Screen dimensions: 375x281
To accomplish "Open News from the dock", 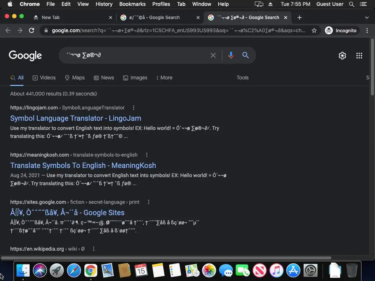I will [260, 271].
